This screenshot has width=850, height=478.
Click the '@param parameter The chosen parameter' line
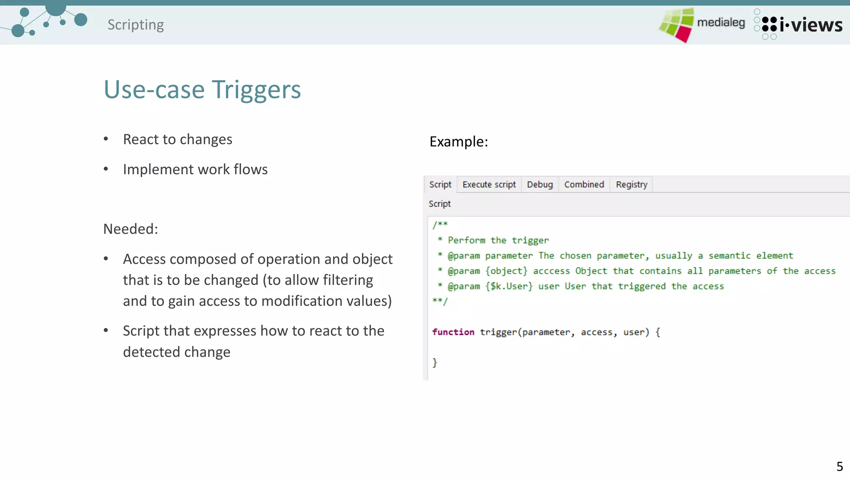point(615,256)
